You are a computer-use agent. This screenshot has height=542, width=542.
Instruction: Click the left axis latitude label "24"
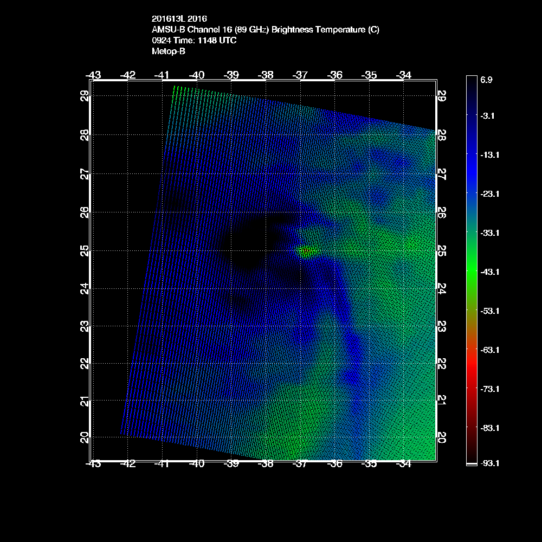[x=85, y=288]
